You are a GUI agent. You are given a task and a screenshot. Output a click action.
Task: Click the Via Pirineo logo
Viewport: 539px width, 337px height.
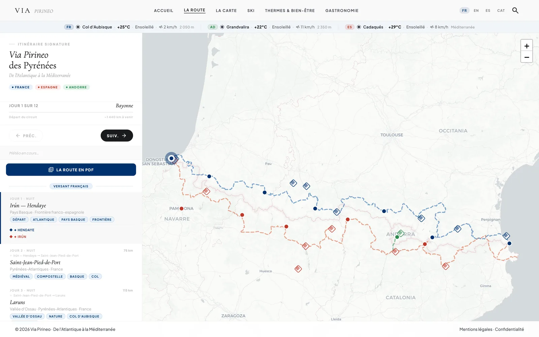34,10
